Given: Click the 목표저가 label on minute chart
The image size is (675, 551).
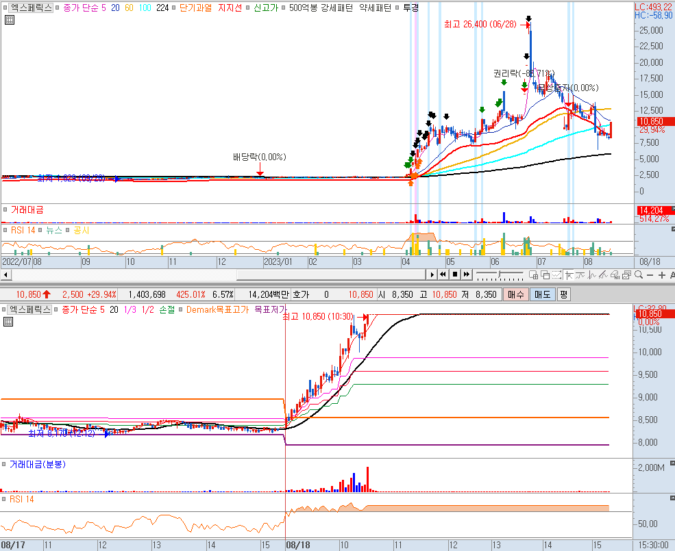Looking at the screenshot, I should [271, 309].
